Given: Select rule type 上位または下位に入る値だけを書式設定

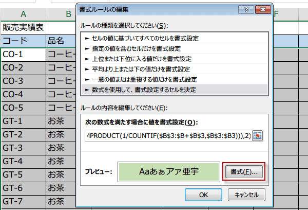Looking at the screenshot, I should [175, 59].
